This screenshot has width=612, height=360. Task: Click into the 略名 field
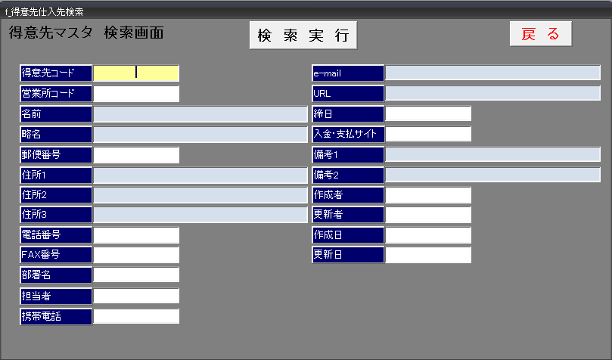tap(200, 135)
